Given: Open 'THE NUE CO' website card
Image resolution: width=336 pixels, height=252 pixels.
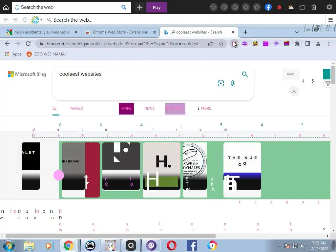Looking at the screenshot, I should coord(242,170).
